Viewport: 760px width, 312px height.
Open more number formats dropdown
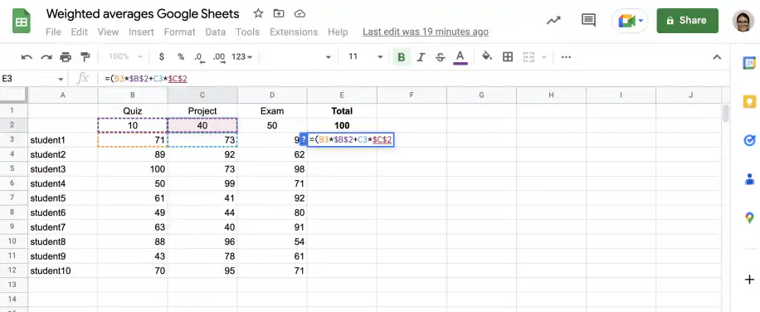pyautogui.click(x=242, y=56)
